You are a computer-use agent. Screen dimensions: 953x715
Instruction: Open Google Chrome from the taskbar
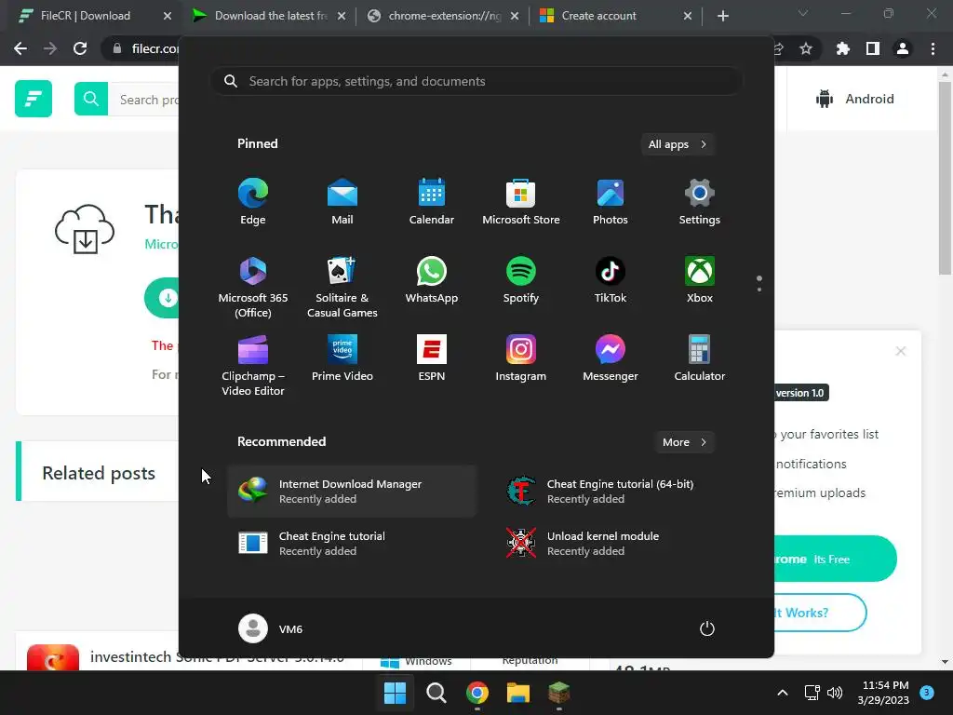pyautogui.click(x=477, y=693)
